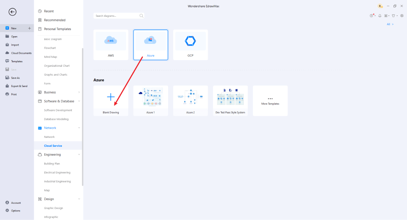
Task: Open the help dropdown arrow
Action: tap(375, 16)
